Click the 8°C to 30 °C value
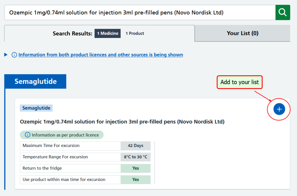297x196 pixels. (x=136, y=157)
